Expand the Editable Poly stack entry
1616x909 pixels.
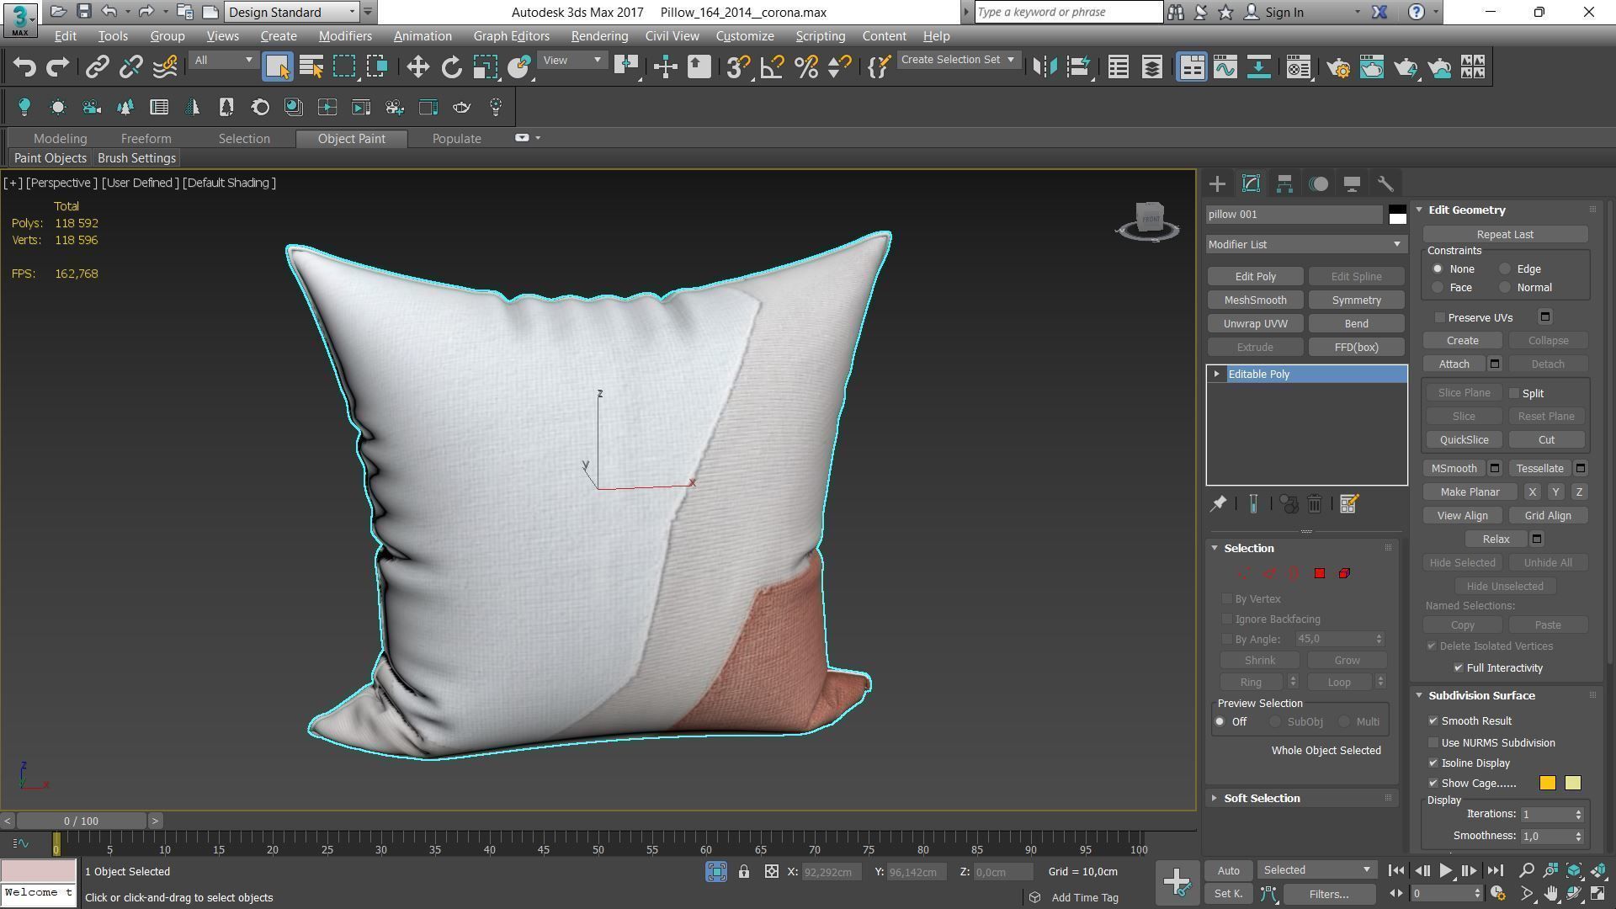pyautogui.click(x=1216, y=375)
